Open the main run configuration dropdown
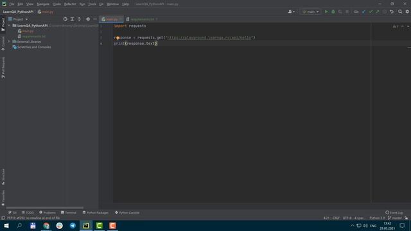 coord(311,12)
